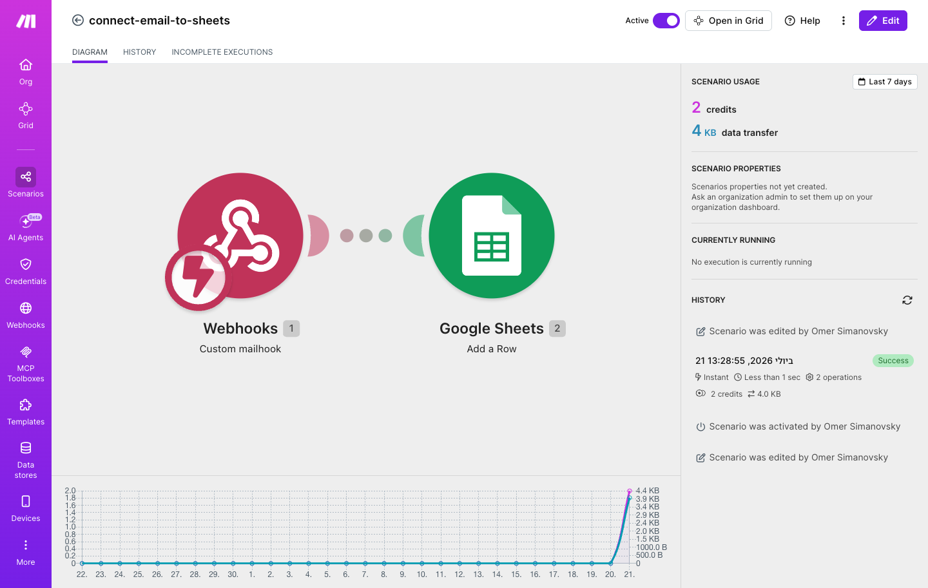Click the '4.0 KB' execution transfer value
The image size is (928, 588).
click(764, 394)
